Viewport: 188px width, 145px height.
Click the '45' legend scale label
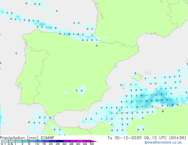[85, 144]
